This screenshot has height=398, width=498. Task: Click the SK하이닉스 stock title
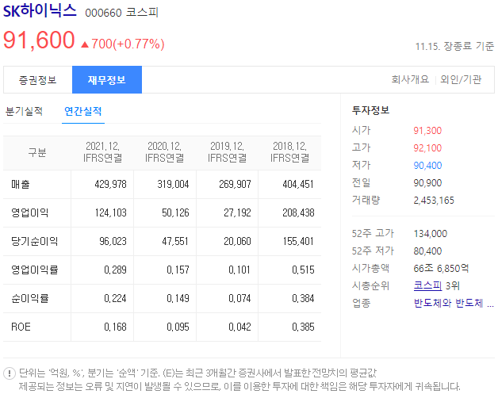40,11
